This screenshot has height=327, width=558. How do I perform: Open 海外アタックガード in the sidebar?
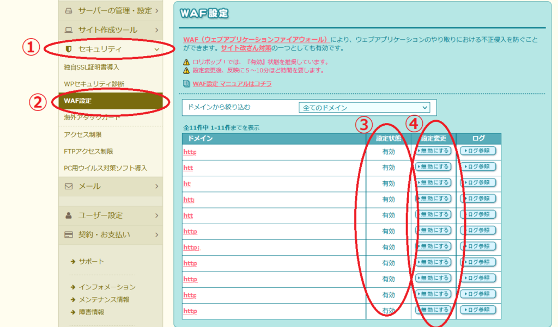point(92,118)
